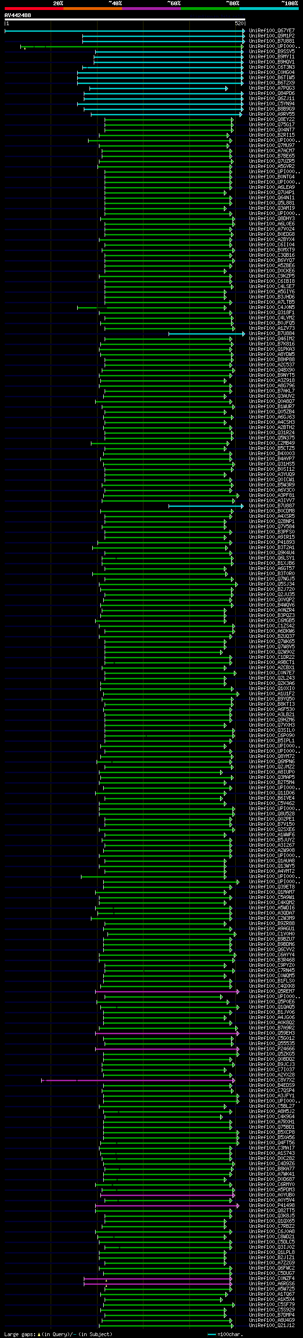Click the cyan alignment bar for Q67YE7
This screenshot has height=1338, width=303.
pyautogui.click(x=125, y=31)
